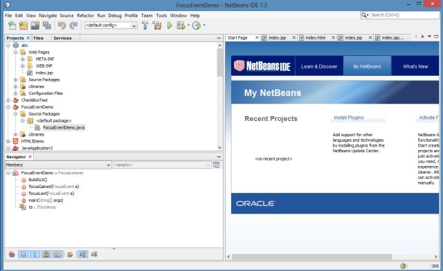Toggle Show Static Members filter in Navigator

35,254
